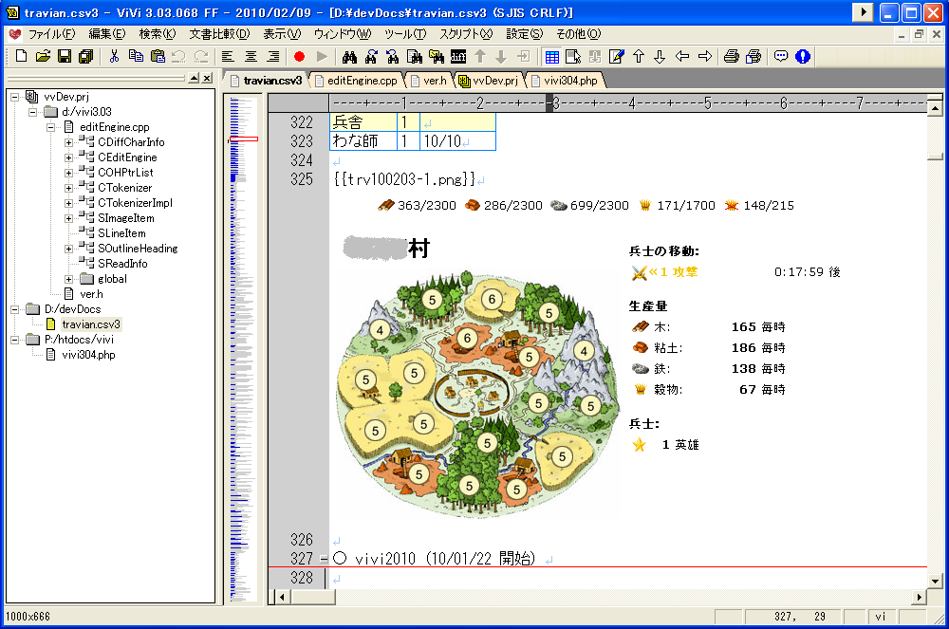Click the hollow left arrow toolbar icon
This screenshot has width=949, height=629.
click(x=682, y=56)
